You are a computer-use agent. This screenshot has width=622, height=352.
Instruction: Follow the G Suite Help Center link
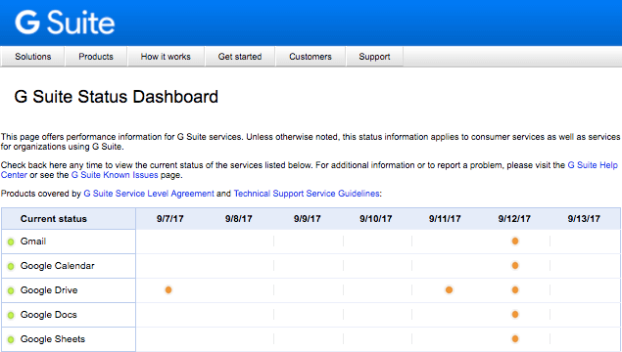(x=593, y=165)
